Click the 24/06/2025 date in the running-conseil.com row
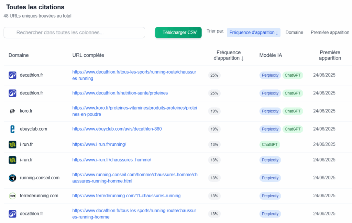 (324, 178)
